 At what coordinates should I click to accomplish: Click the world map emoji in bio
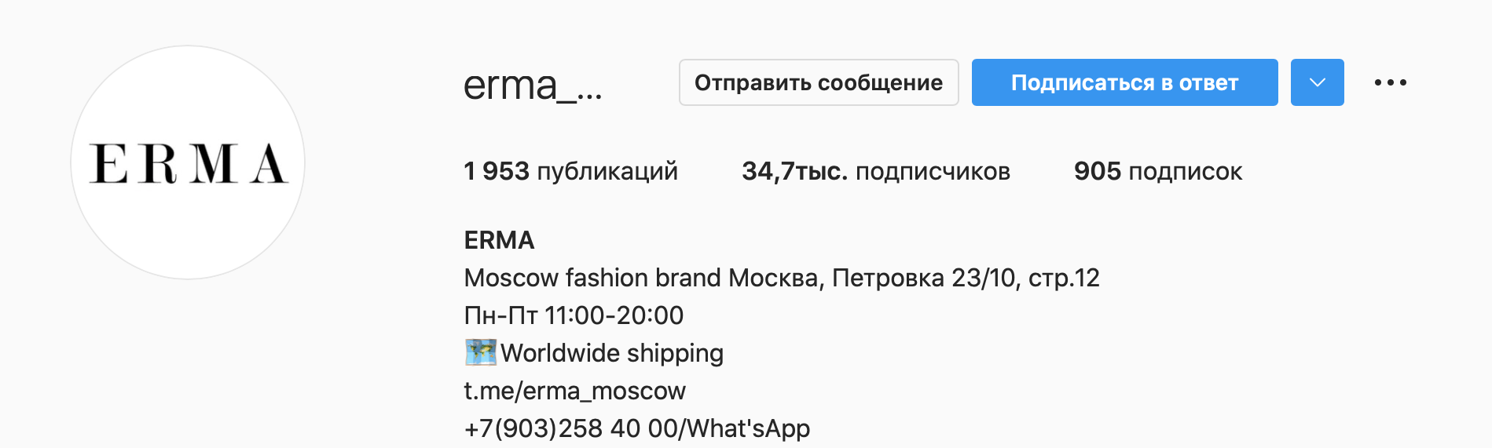point(480,352)
